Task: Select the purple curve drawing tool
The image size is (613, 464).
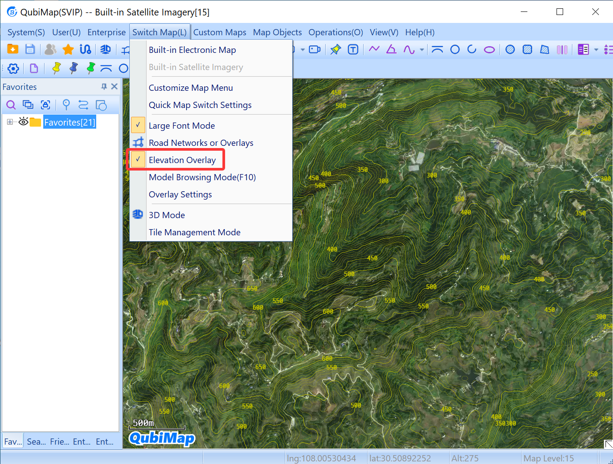Action: [x=409, y=49]
